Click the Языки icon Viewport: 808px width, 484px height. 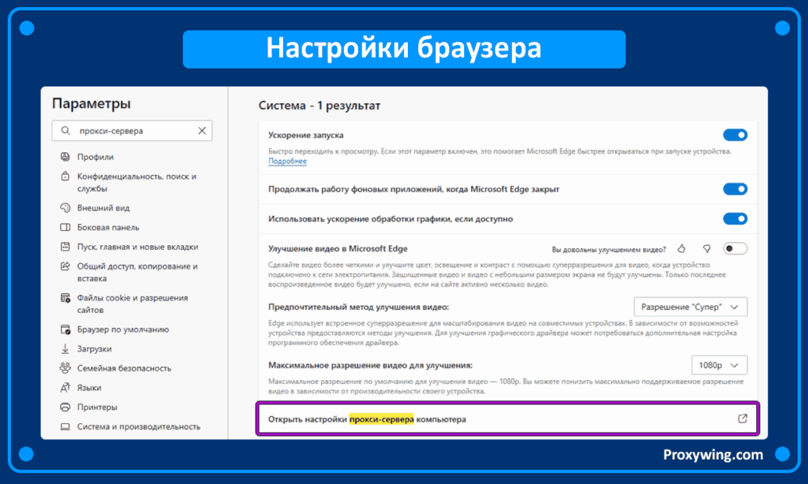(x=65, y=388)
